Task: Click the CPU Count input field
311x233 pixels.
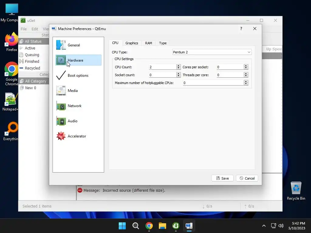Action: tap(162, 67)
